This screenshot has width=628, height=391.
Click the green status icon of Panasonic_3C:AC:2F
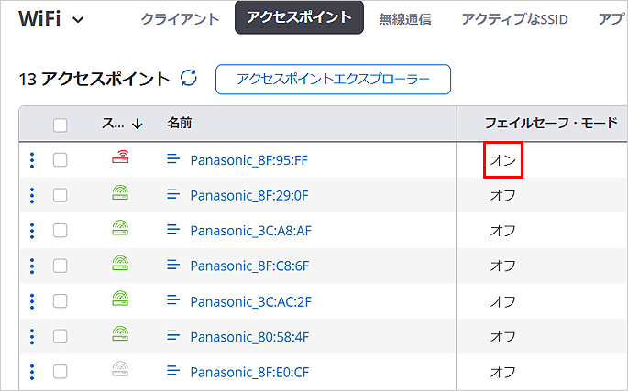[120, 298]
